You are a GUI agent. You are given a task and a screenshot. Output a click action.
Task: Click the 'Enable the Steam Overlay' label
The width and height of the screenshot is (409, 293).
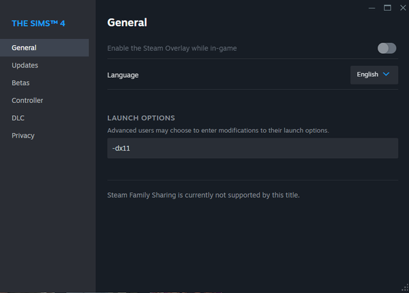pos(172,48)
